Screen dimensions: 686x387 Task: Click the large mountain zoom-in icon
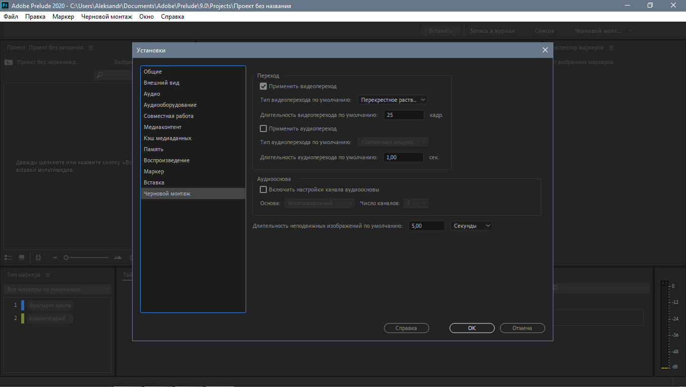pos(118,257)
